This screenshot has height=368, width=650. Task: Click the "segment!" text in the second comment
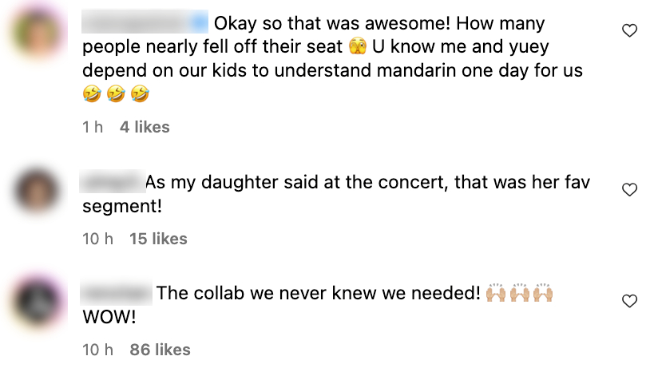[122, 206]
